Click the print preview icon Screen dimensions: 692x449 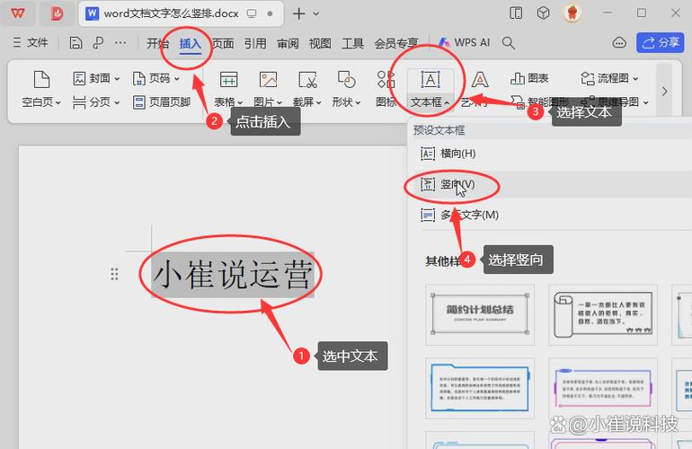pos(98,43)
